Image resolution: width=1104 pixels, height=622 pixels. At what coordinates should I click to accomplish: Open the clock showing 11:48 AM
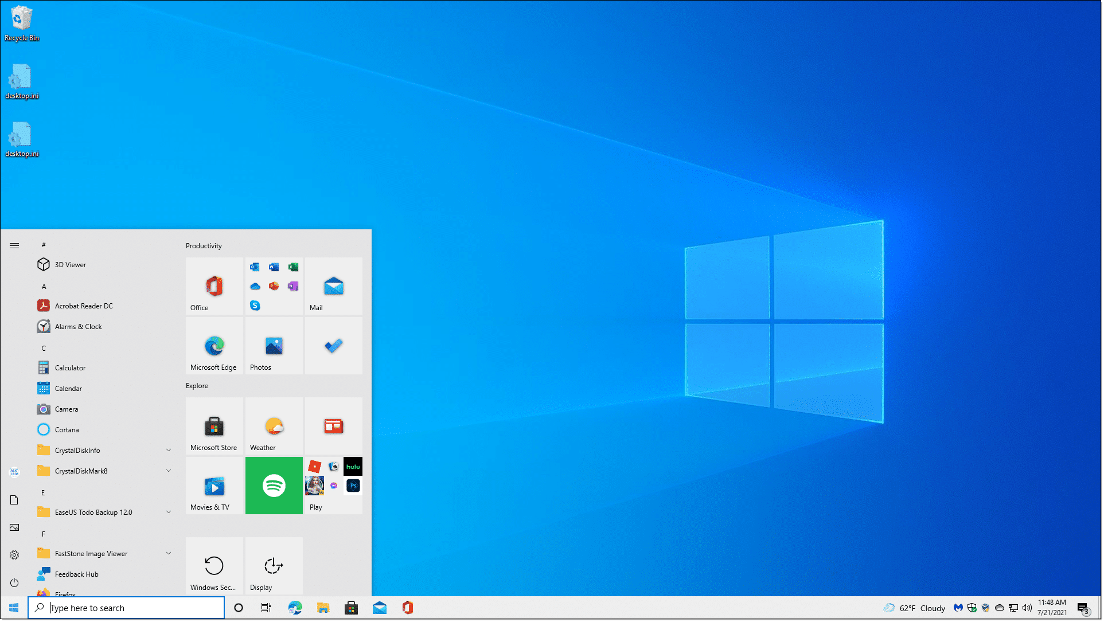coord(1052,608)
